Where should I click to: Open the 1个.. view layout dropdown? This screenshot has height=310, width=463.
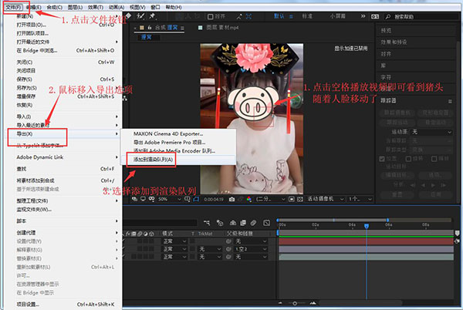[360, 199]
